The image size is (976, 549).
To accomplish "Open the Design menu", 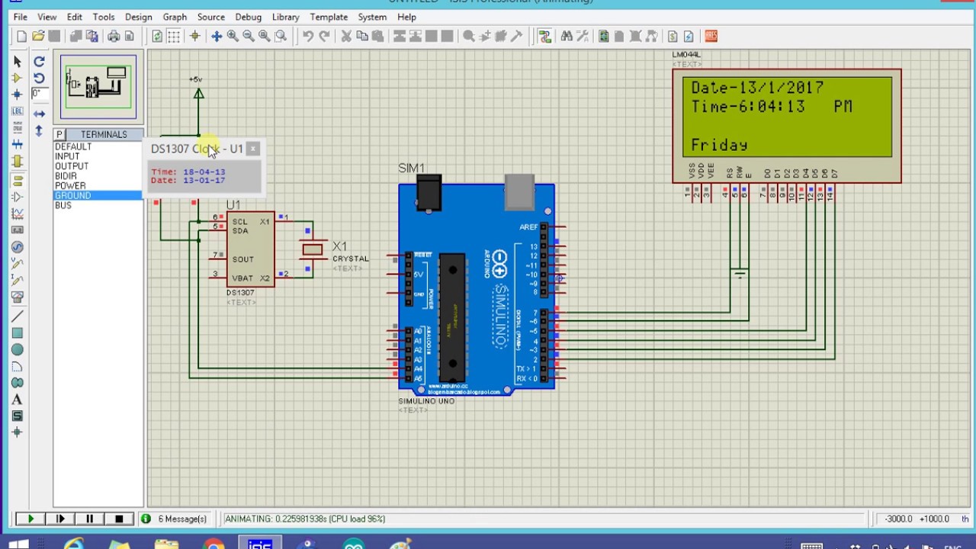I will tap(138, 17).
